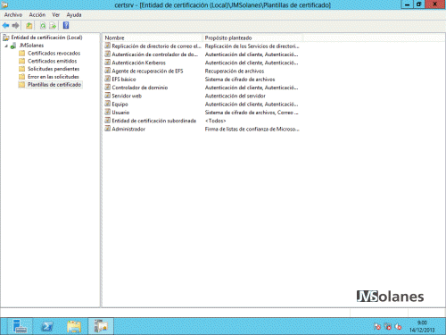This screenshot has width=446, height=335.
Task: Click the Controlador de dominio certificate icon
Action: [x=107, y=88]
